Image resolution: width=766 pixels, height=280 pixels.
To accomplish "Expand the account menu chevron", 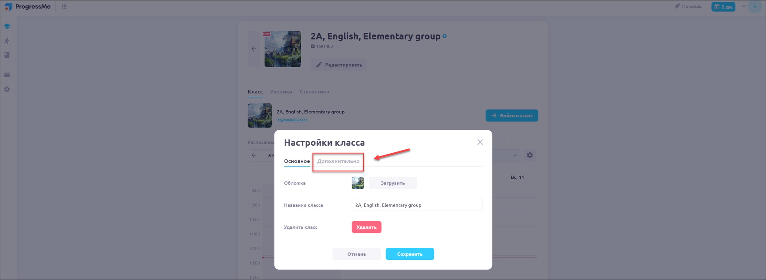I will (x=744, y=6).
